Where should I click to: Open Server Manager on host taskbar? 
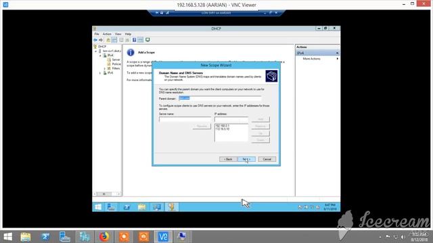tap(65, 237)
